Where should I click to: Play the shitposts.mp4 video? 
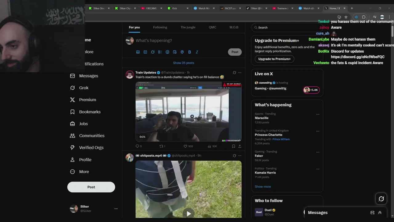tap(189, 213)
